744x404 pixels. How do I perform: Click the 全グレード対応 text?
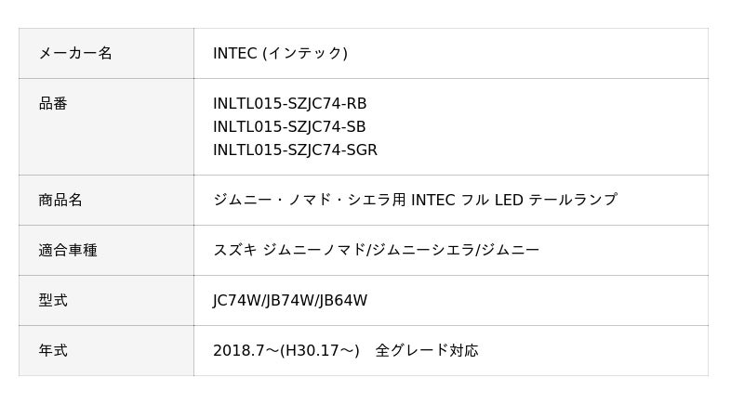[x=427, y=350]
